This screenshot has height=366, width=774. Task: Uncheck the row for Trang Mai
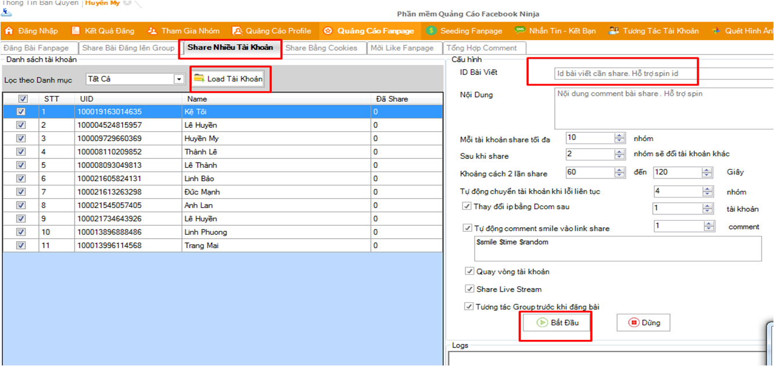(21, 245)
